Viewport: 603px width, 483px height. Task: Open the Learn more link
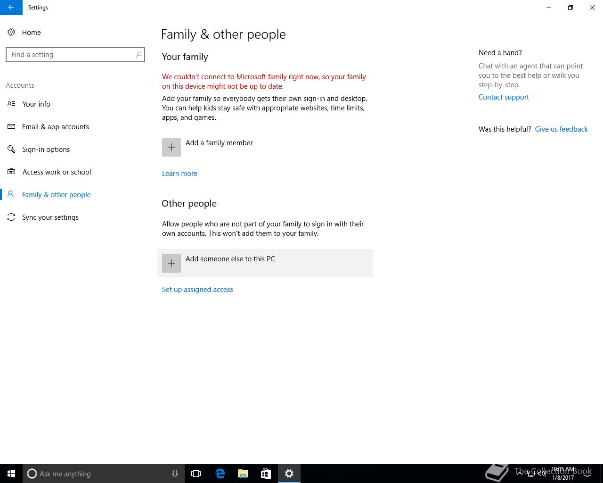[179, 174]
